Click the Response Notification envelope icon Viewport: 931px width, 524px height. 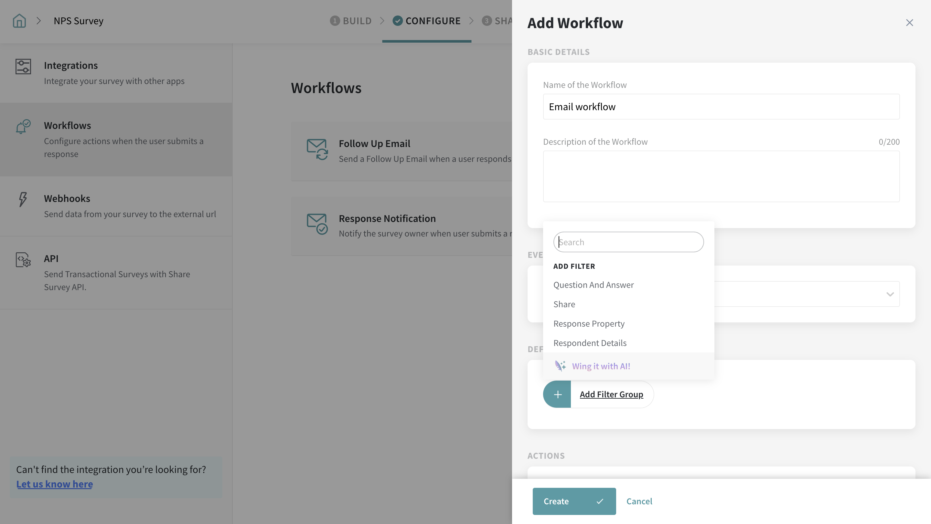317,224
